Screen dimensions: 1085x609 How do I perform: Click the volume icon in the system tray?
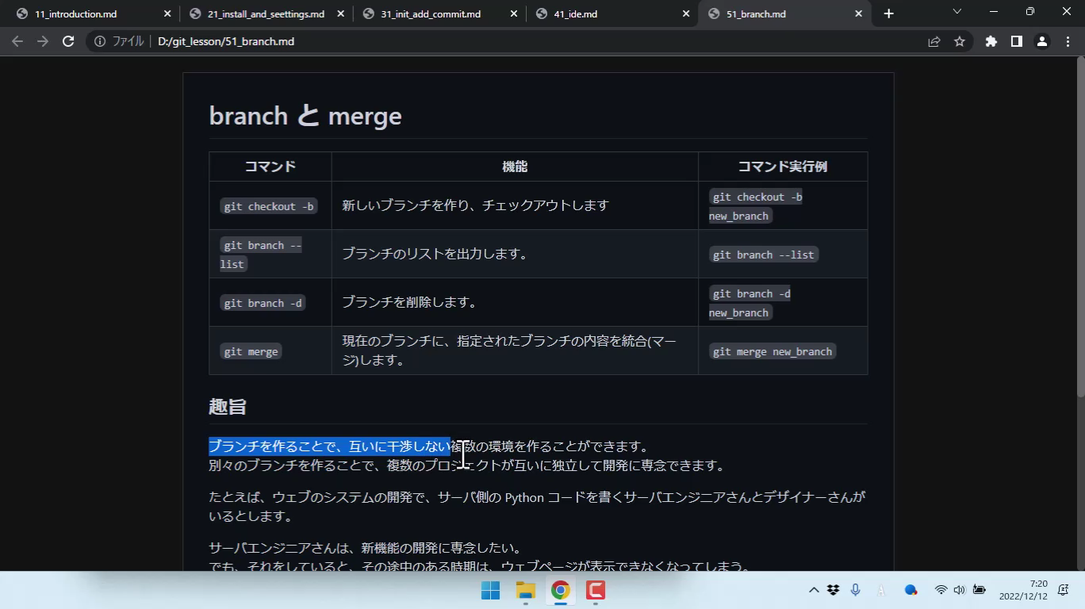point(959,590)
